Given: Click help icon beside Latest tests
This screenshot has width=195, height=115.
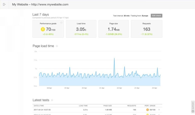Looking at the screenshot, I should click(52, 100).
